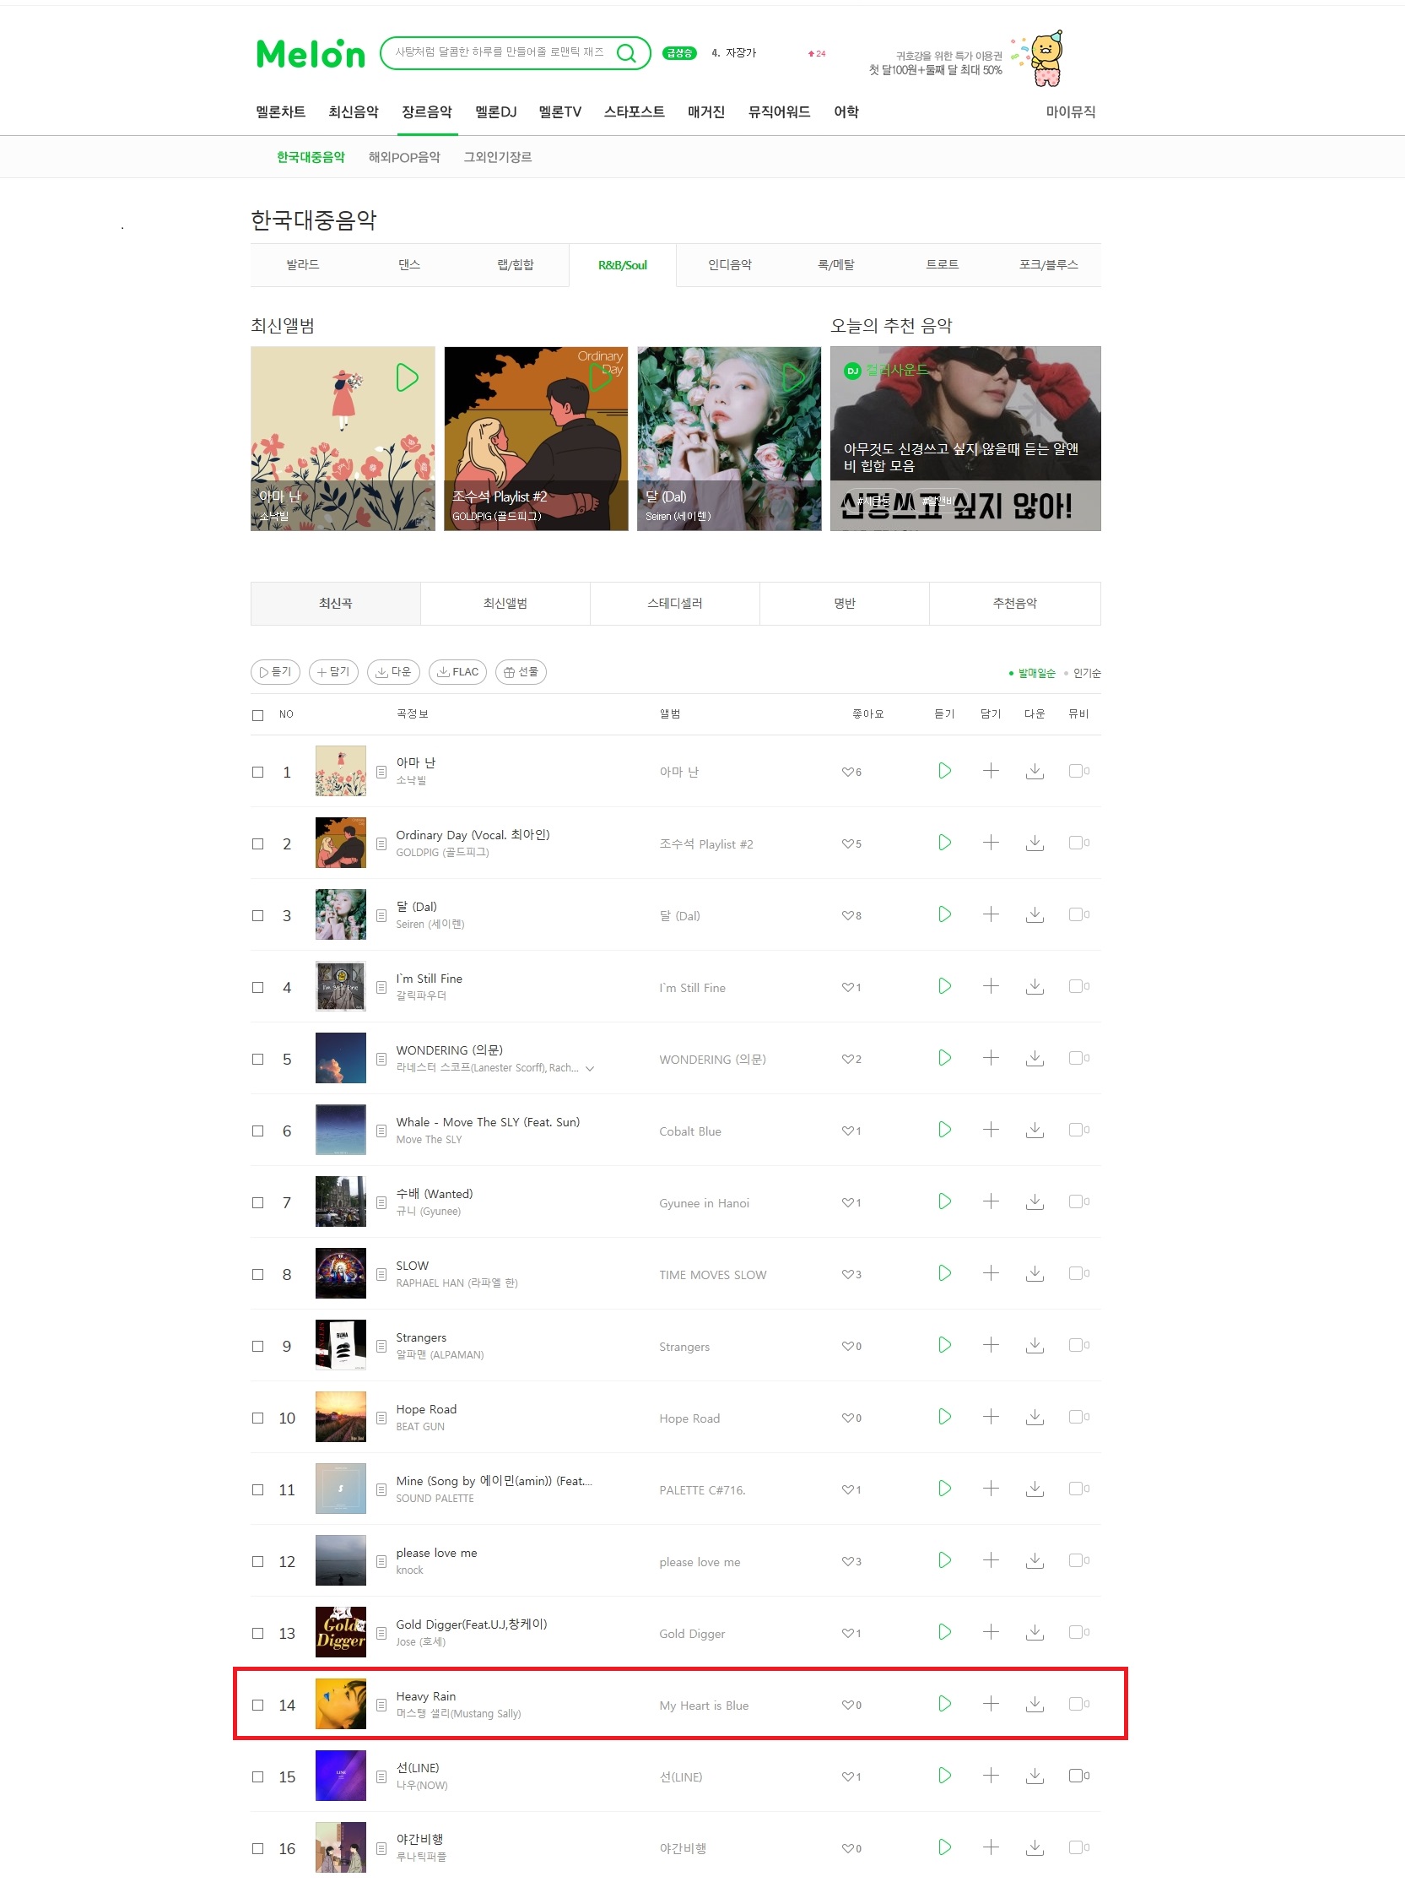Download the song SLOW
Image resolution: width=1405 pixels, height=1882 pixels.
click(1035, 1274)
